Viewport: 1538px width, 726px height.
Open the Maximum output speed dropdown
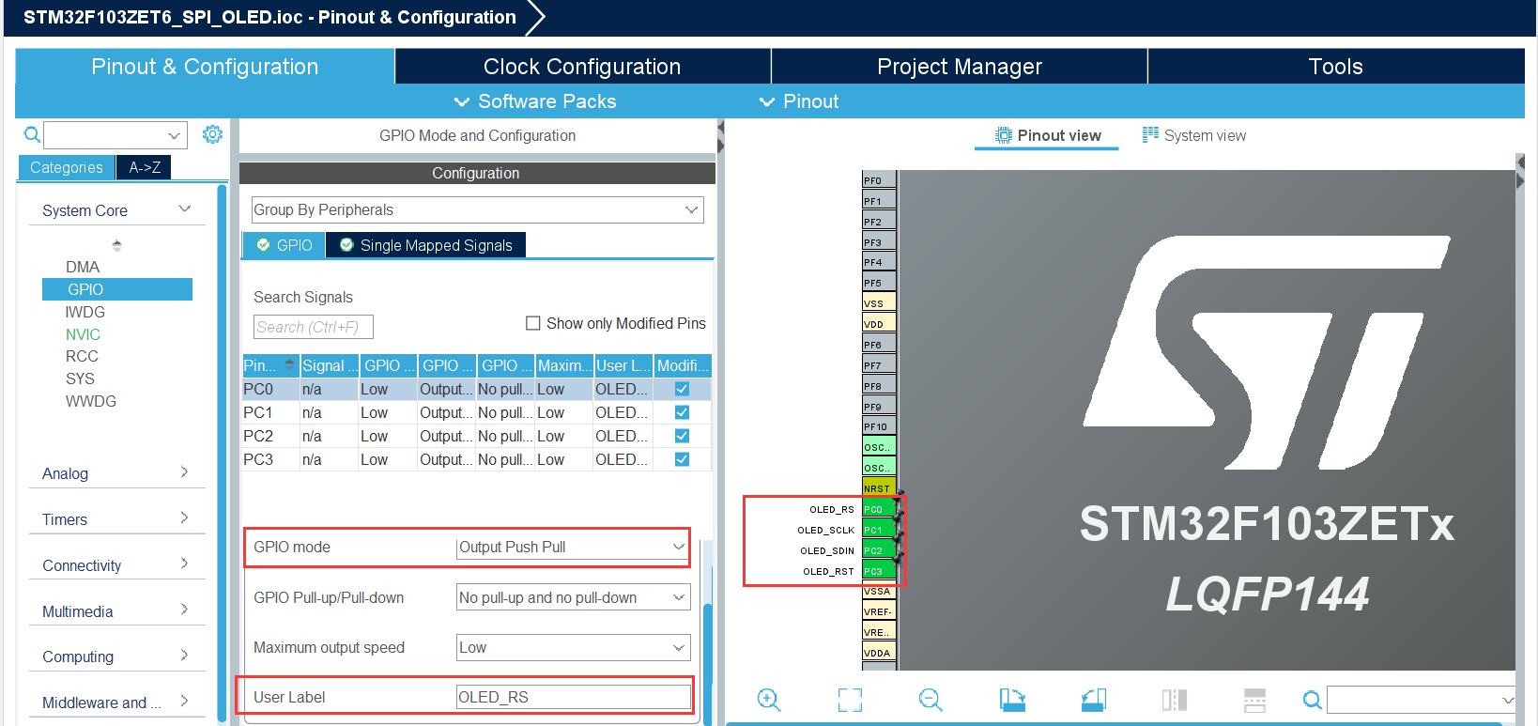click(x=573, y=647)
